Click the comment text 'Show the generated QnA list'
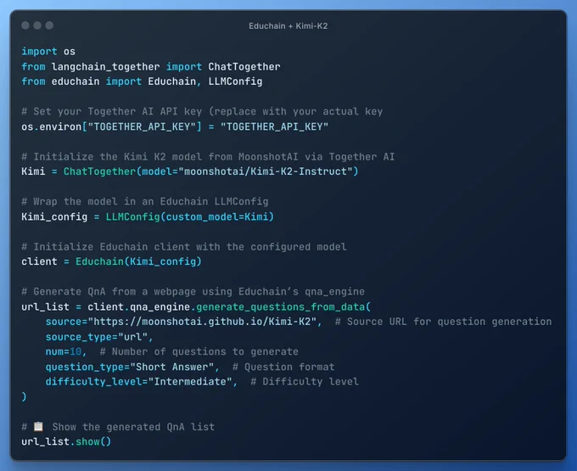The height and width of the screenshot is (471, 577). coord(133,427)
